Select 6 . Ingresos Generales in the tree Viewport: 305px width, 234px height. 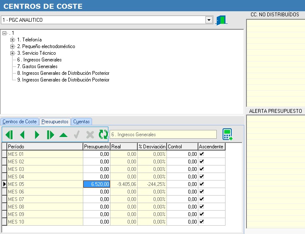[39, 60]
